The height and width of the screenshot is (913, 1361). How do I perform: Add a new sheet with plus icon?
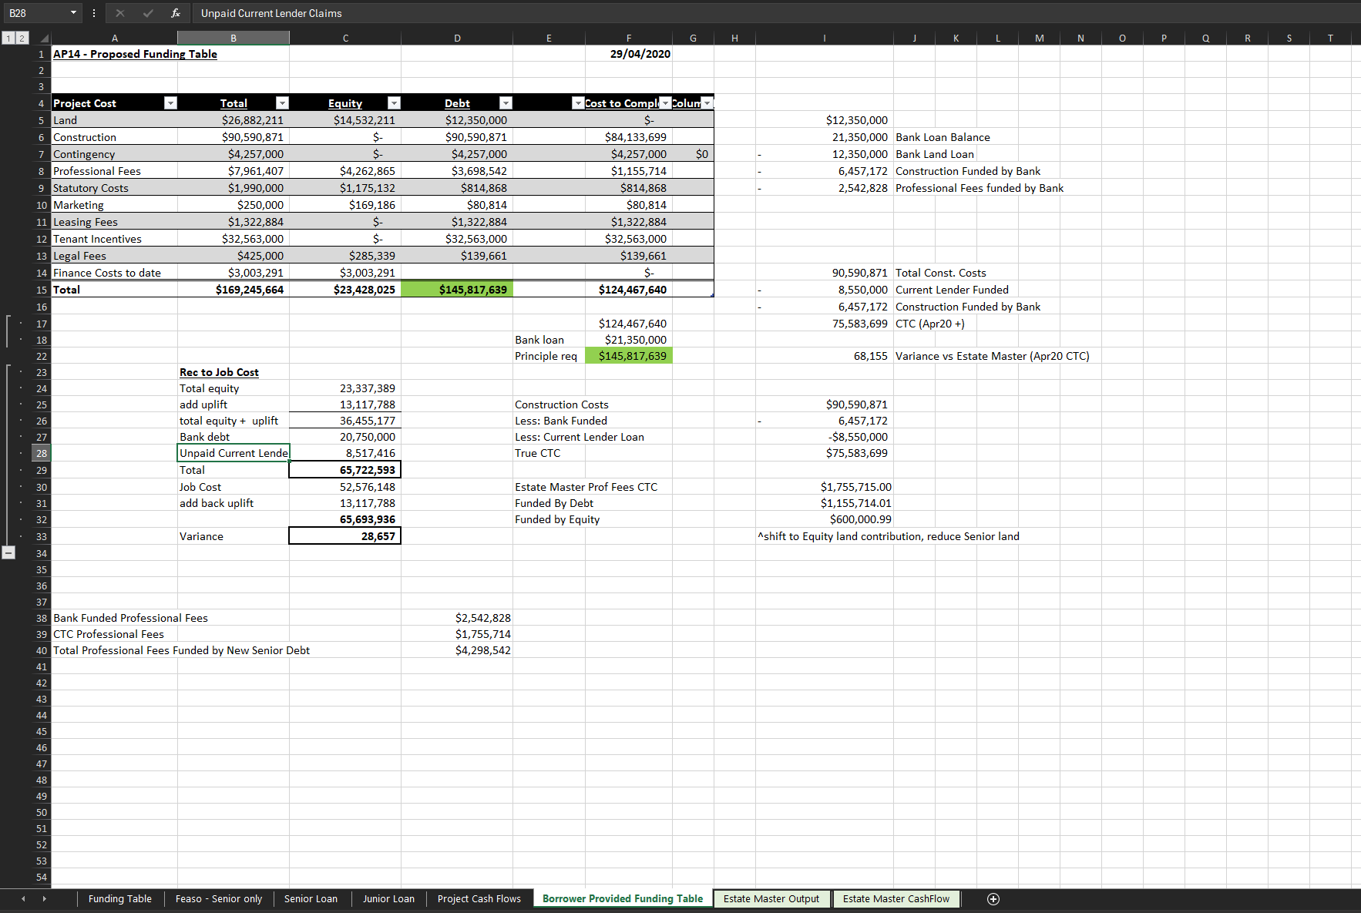click(x=993, y=899)
